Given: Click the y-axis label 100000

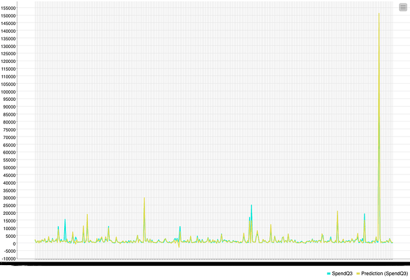Looking at the screenshot, I should 8,92.
